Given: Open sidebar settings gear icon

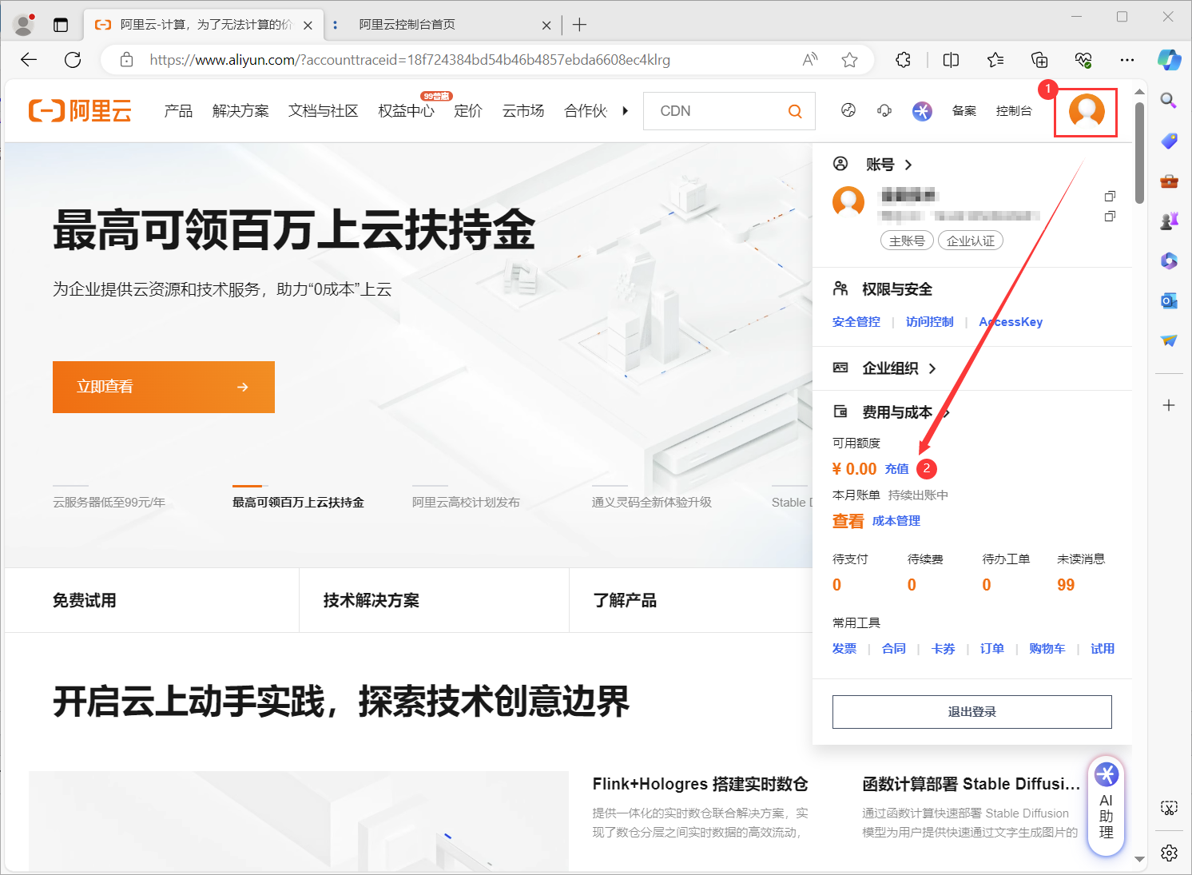Looking at the screenshot, I should (1169, 853).
